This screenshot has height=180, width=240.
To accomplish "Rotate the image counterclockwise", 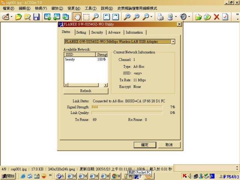I will click(106, 16).
